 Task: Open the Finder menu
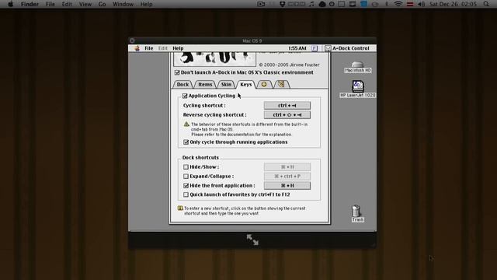coord(30,4)
